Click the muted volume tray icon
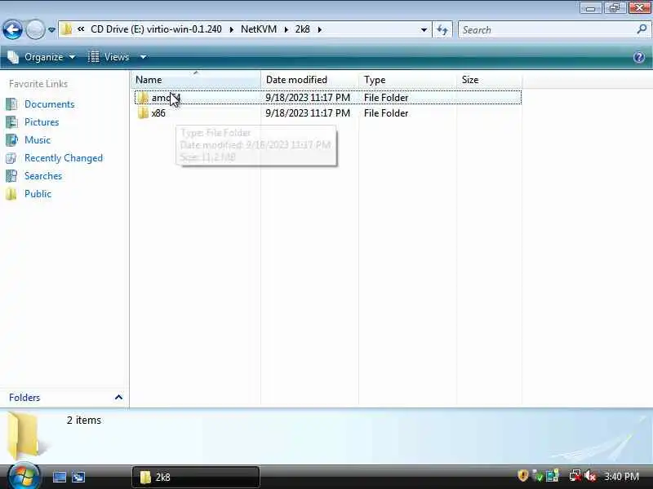653x489 pixels. 590,476
